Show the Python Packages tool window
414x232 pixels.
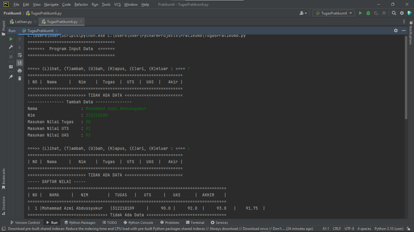(80, 223)
